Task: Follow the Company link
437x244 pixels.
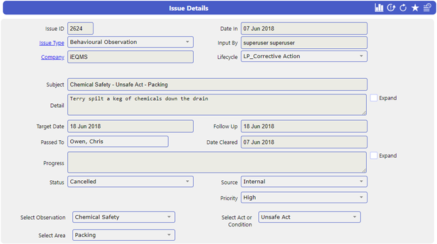Action: pos(53,57)
